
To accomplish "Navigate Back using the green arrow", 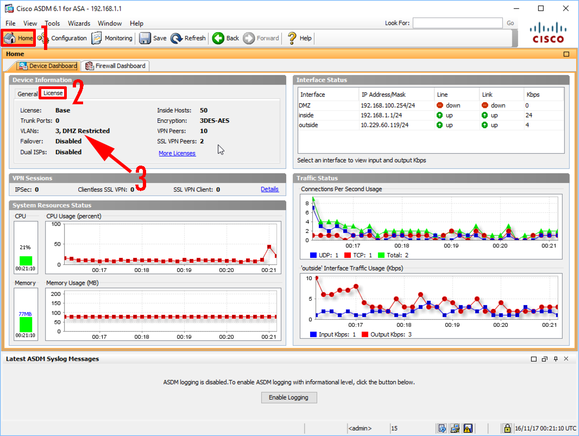I will [225, 38].
